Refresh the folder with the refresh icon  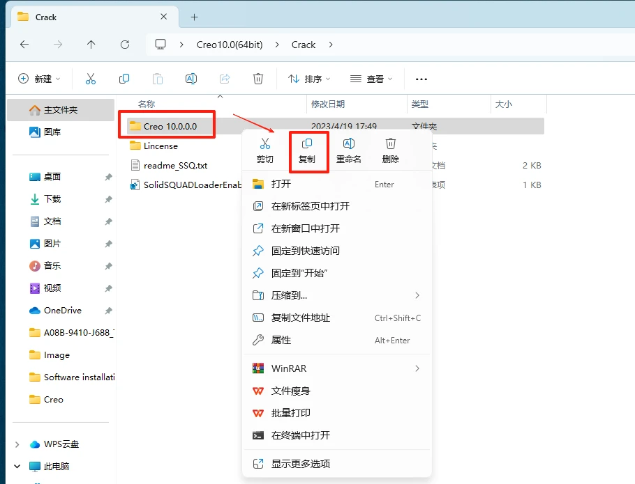(124, 44)
